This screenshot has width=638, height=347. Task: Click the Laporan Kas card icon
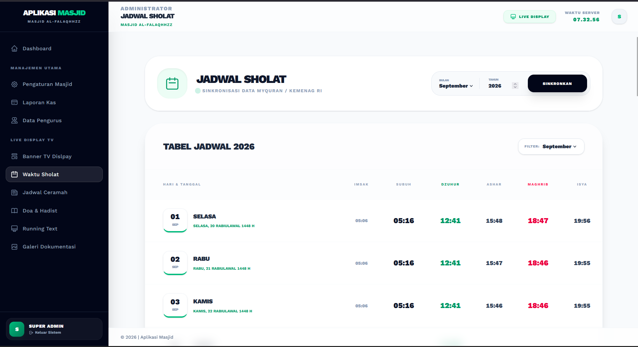[x=14, y=103]
